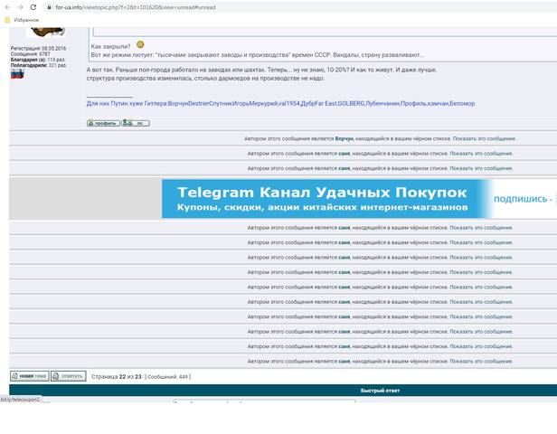Start a new topic with 'новая тема'
This screenshot has height=434, width=557.
tap(30, 376)
